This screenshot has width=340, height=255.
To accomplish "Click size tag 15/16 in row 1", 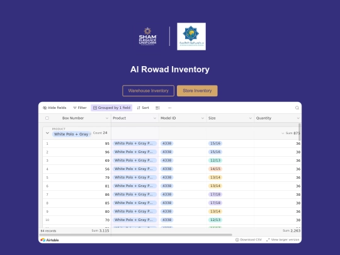I will point(215,144).
